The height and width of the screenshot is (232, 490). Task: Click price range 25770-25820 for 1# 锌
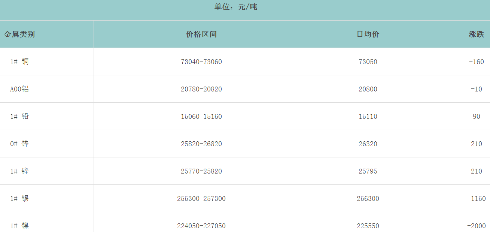pos(201,171)
